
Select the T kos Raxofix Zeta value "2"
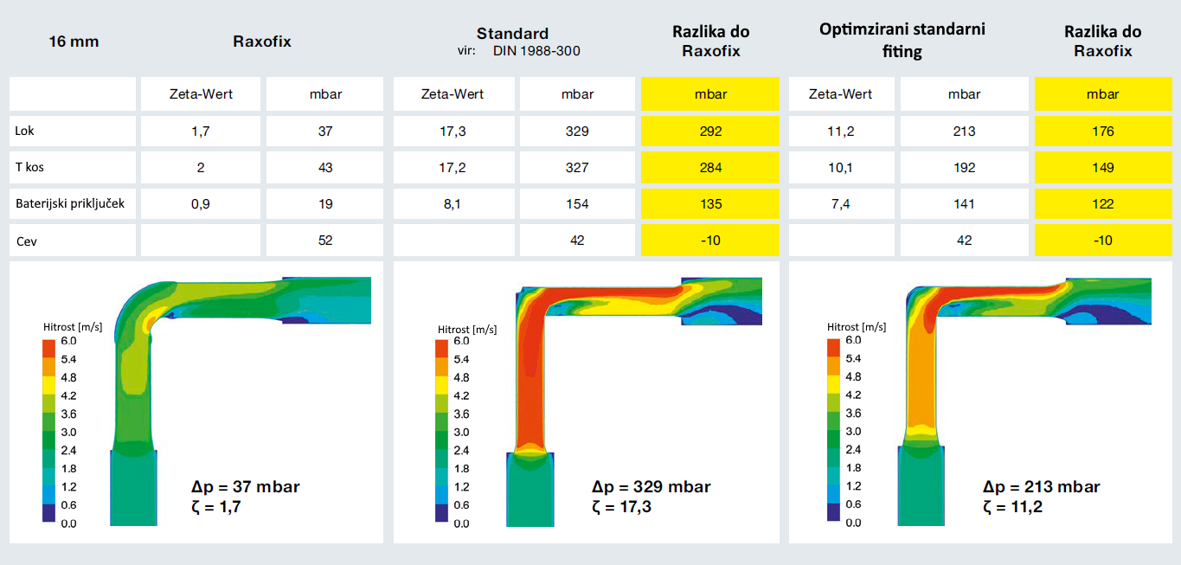pos(201,168)
